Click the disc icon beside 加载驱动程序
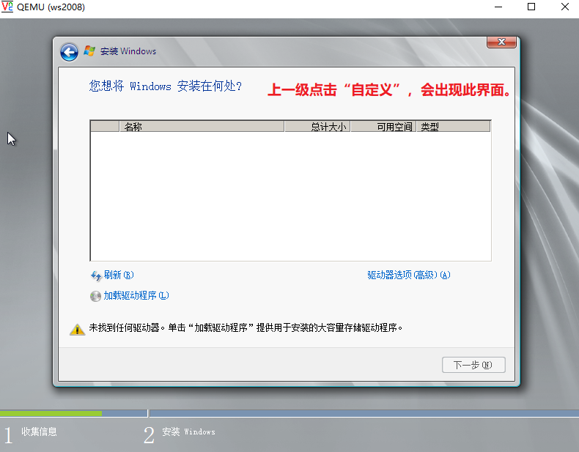 coord(95,296)
